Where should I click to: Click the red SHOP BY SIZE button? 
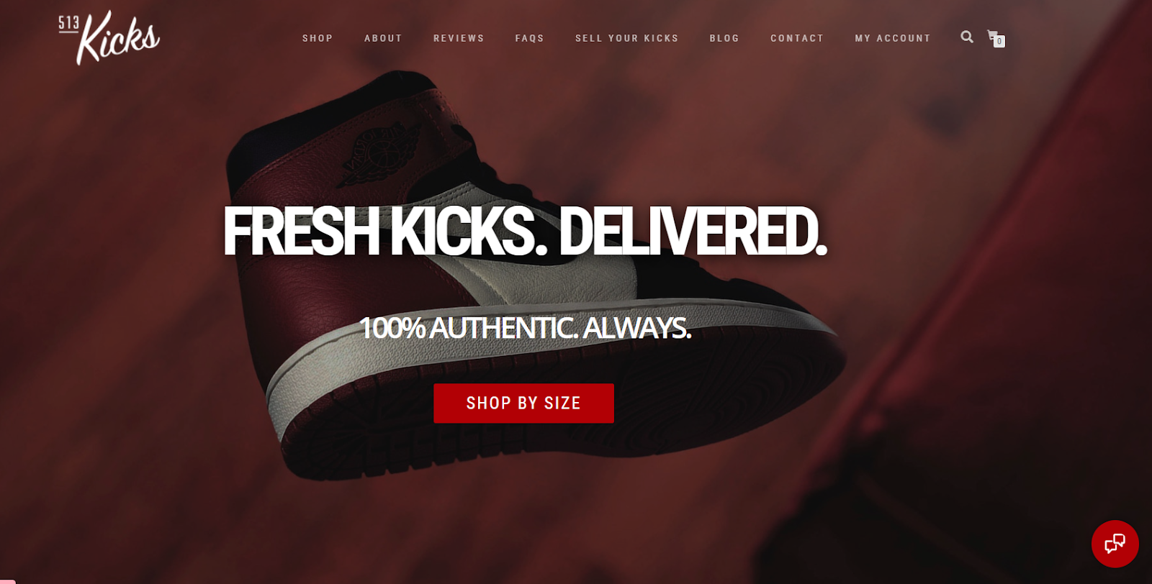pyautogui.click(x=523, y=403)
